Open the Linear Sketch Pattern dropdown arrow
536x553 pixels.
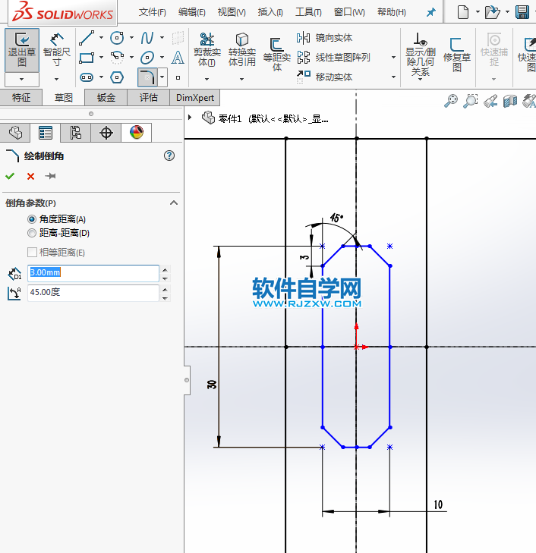(393, 57)
